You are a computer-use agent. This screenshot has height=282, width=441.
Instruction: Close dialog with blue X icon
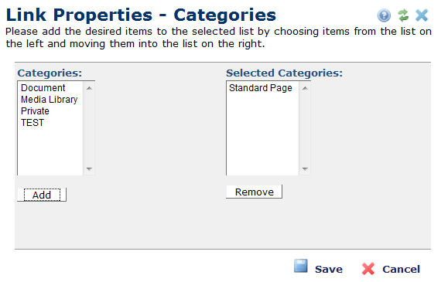[x=422, y=15]
